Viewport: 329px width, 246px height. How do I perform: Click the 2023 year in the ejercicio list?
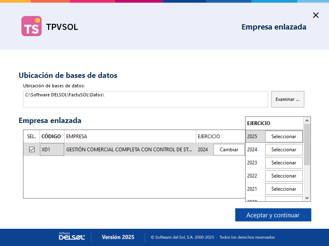252,163
